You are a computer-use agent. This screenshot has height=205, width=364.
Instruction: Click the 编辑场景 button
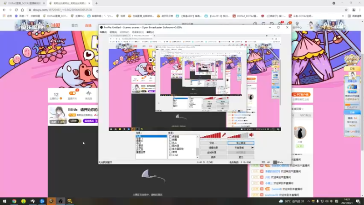click(213, 148)
